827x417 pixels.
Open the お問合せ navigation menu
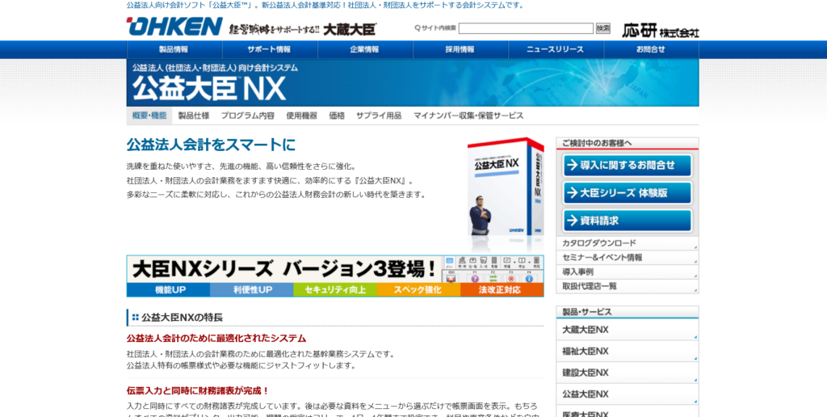coord(652,49)
